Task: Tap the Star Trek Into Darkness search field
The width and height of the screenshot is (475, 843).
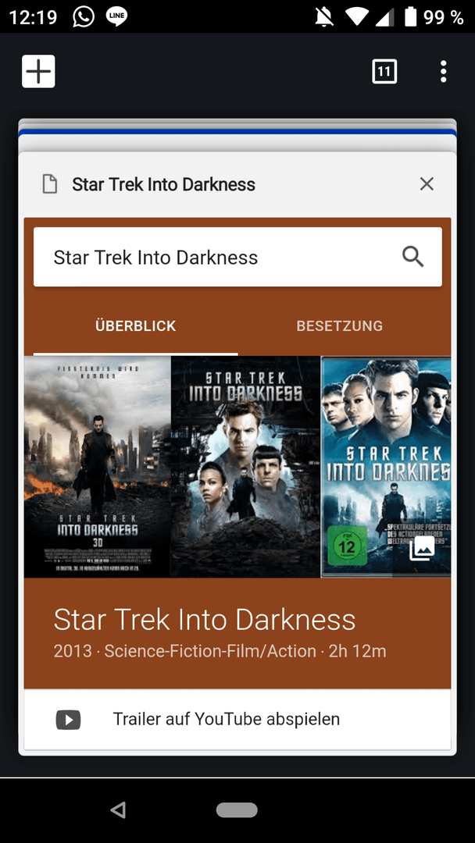Action: point(237,257)
